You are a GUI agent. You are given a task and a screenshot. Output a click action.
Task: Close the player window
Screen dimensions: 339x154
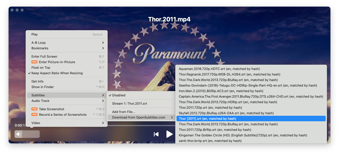point(12,10)
